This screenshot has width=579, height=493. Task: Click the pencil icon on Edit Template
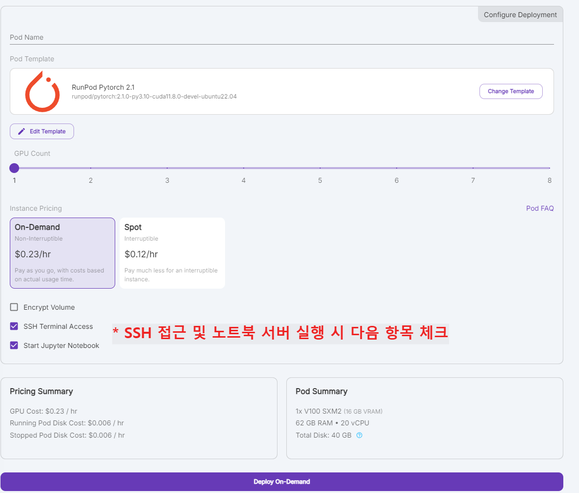(21, 131)
